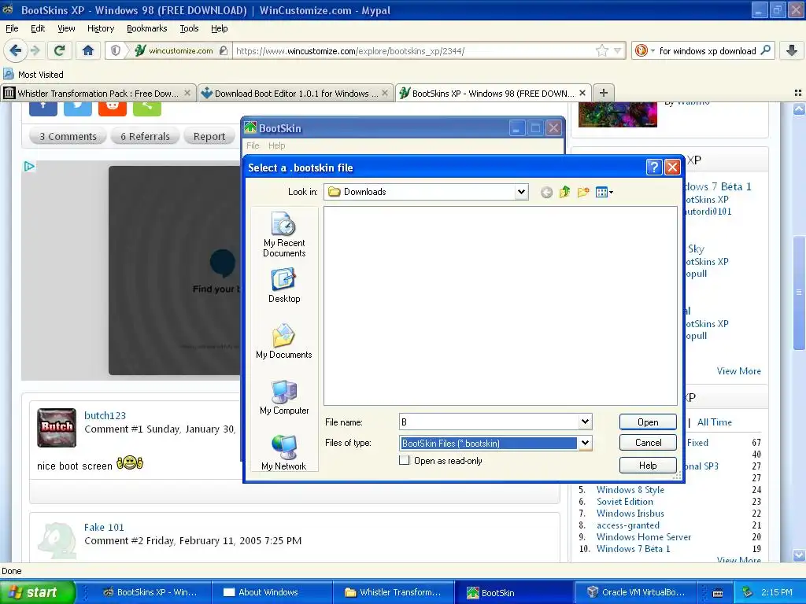Screen dimensions: 806x604
Task: Click the 3 Comments button
Action: [x=68, y=136]
